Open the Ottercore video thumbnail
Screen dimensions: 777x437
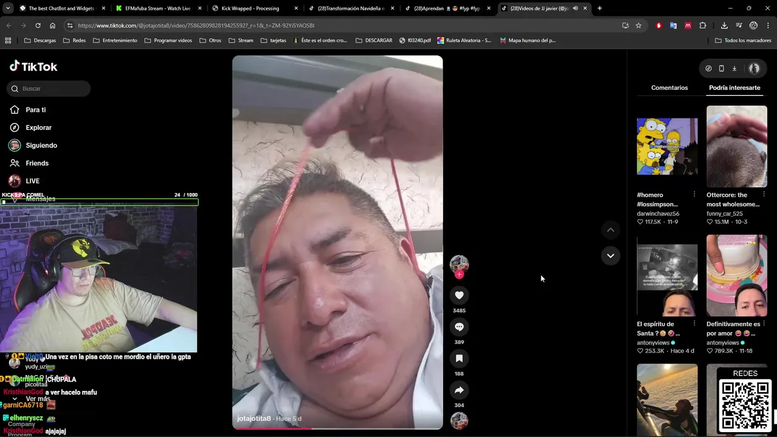coord(737,146)
